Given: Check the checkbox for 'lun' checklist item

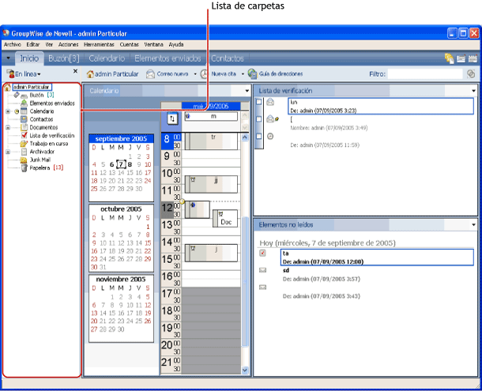Looking at the screenshot, I should [259, 102].
